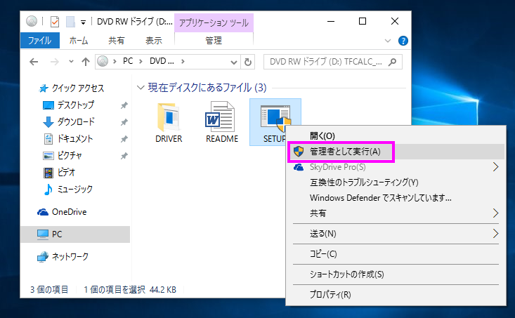Click the back navigation arrow

tap(34, 61)
